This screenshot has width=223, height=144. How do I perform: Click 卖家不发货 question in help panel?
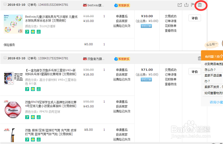pos(214,87)
